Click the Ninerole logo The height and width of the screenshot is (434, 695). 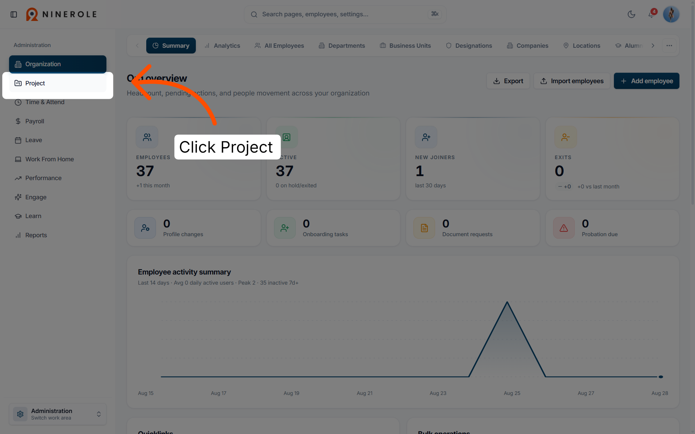tap(62, 14)
